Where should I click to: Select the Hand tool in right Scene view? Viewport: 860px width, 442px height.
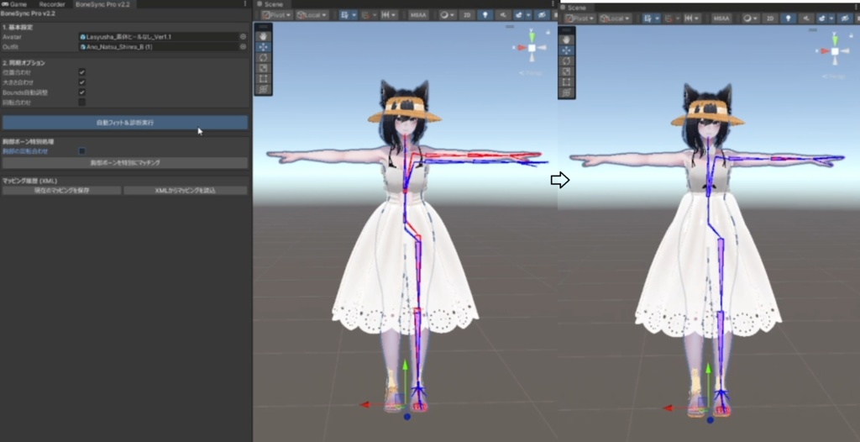coord(567,39)
